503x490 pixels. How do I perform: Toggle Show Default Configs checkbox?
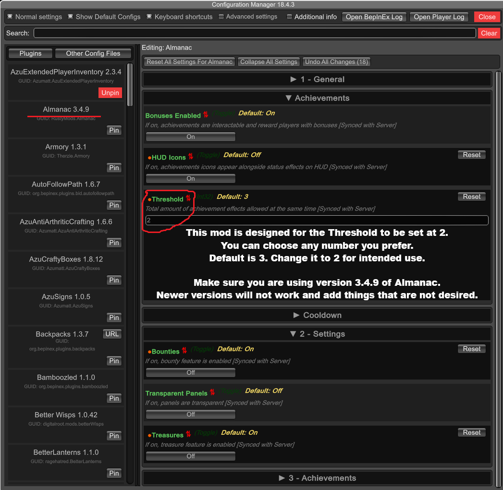click(x=70, y=16)
